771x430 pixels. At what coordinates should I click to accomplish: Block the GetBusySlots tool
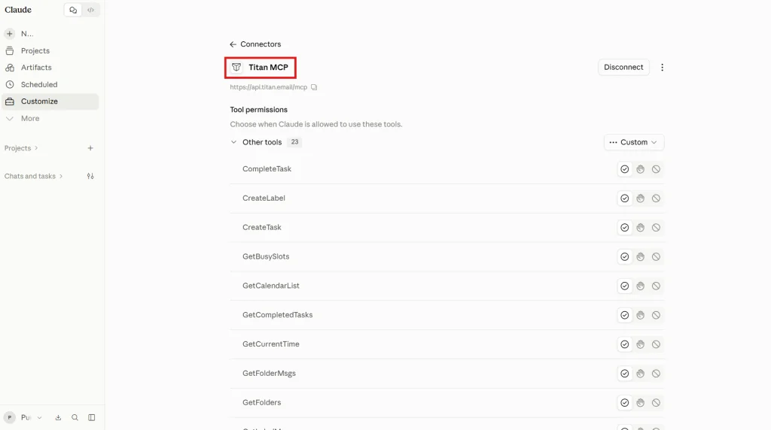point(656,257)
